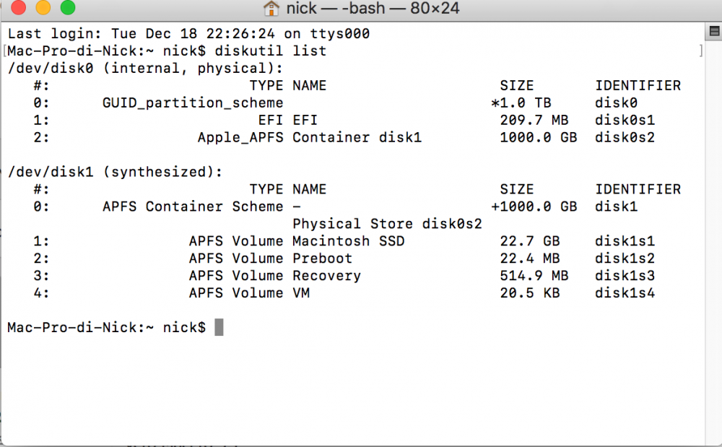Viewport: 722px width, 447px height.
Task: Click '/dev/disk1 (synthesized):' line
Action: pyautogui.click(x=115, y=172)
